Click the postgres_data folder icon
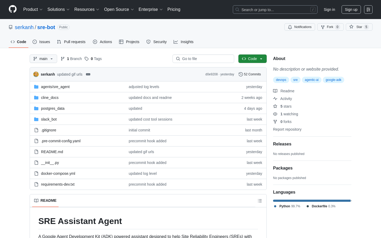The height and width of the screenshot is (238, 381). tap(36, 108)
